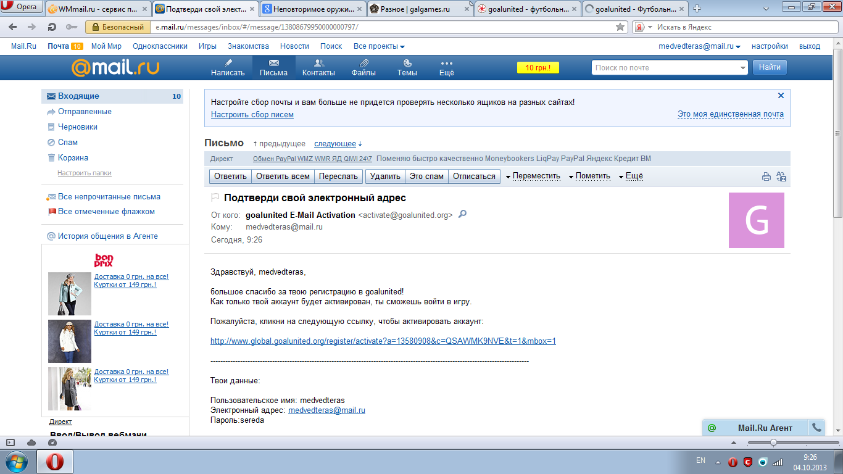Click Отписаться button
The image size is (843, 474).
474,176
